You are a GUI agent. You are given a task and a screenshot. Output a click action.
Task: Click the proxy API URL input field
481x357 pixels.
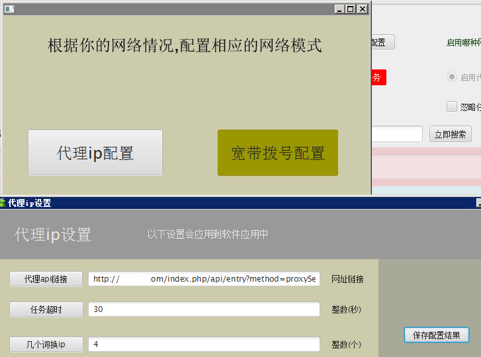tap(204, 278)
